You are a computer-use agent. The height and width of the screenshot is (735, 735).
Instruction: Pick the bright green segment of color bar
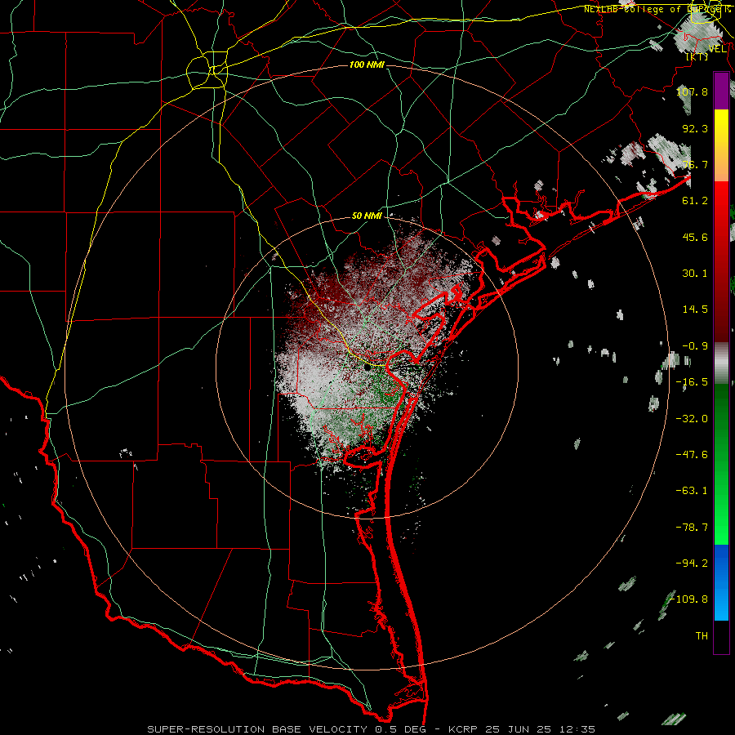pos(721,464)
